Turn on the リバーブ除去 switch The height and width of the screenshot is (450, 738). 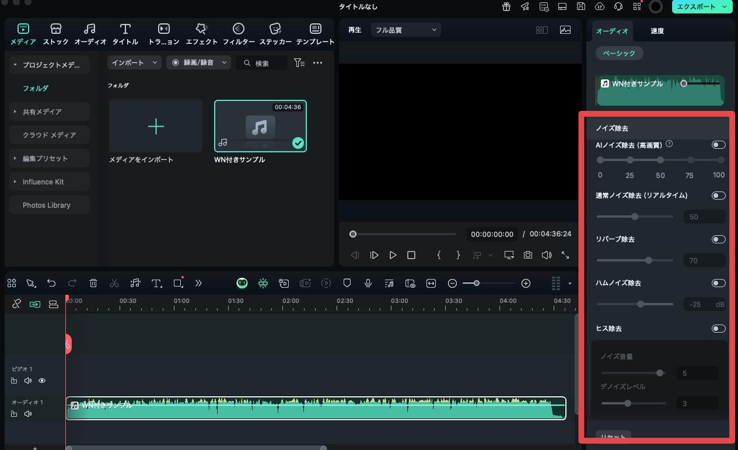[718, 239]
